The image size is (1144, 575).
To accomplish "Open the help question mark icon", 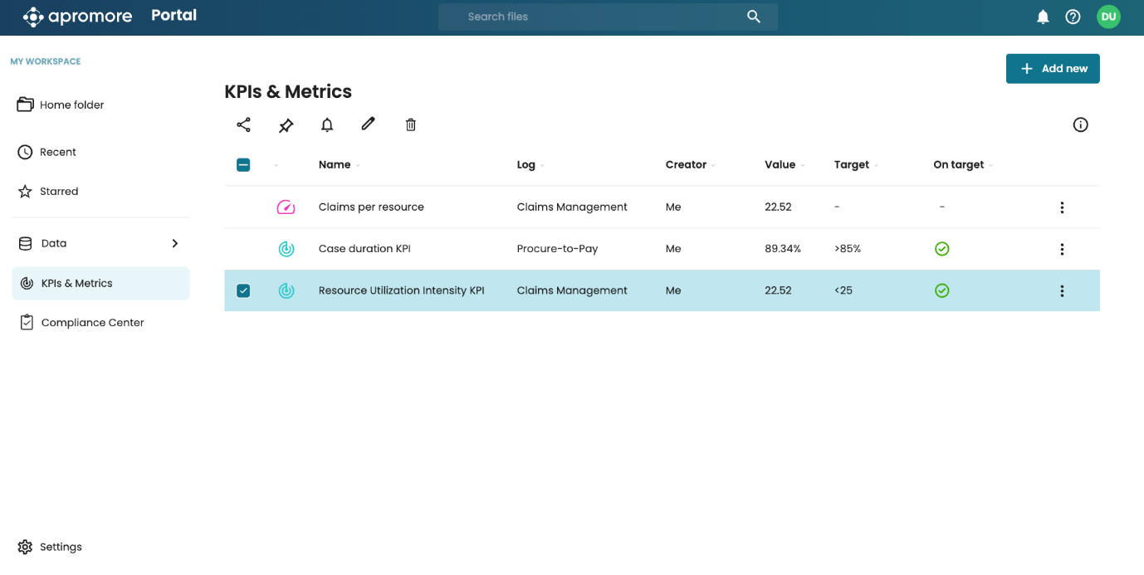I will [x=1073, y=17].
